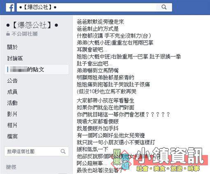Click the magnifier icon in top search bar

pyautogui.click(x=164, y=7)
